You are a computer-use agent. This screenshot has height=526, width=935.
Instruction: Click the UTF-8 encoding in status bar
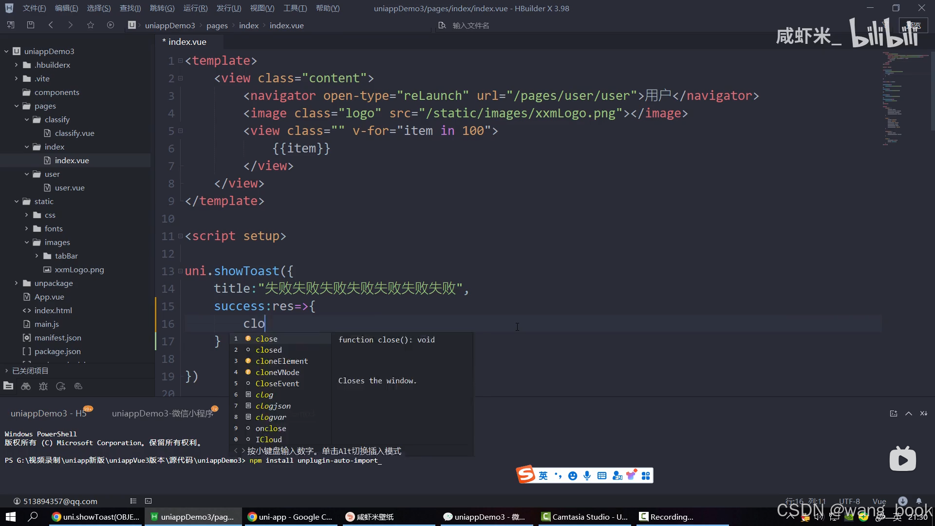849,501
